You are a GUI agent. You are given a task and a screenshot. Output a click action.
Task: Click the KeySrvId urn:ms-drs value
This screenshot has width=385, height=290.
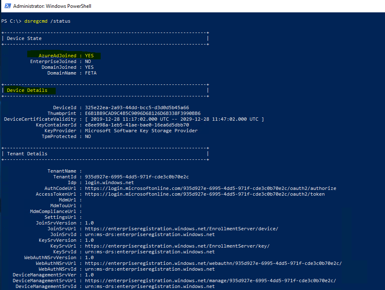coord(150,252)
